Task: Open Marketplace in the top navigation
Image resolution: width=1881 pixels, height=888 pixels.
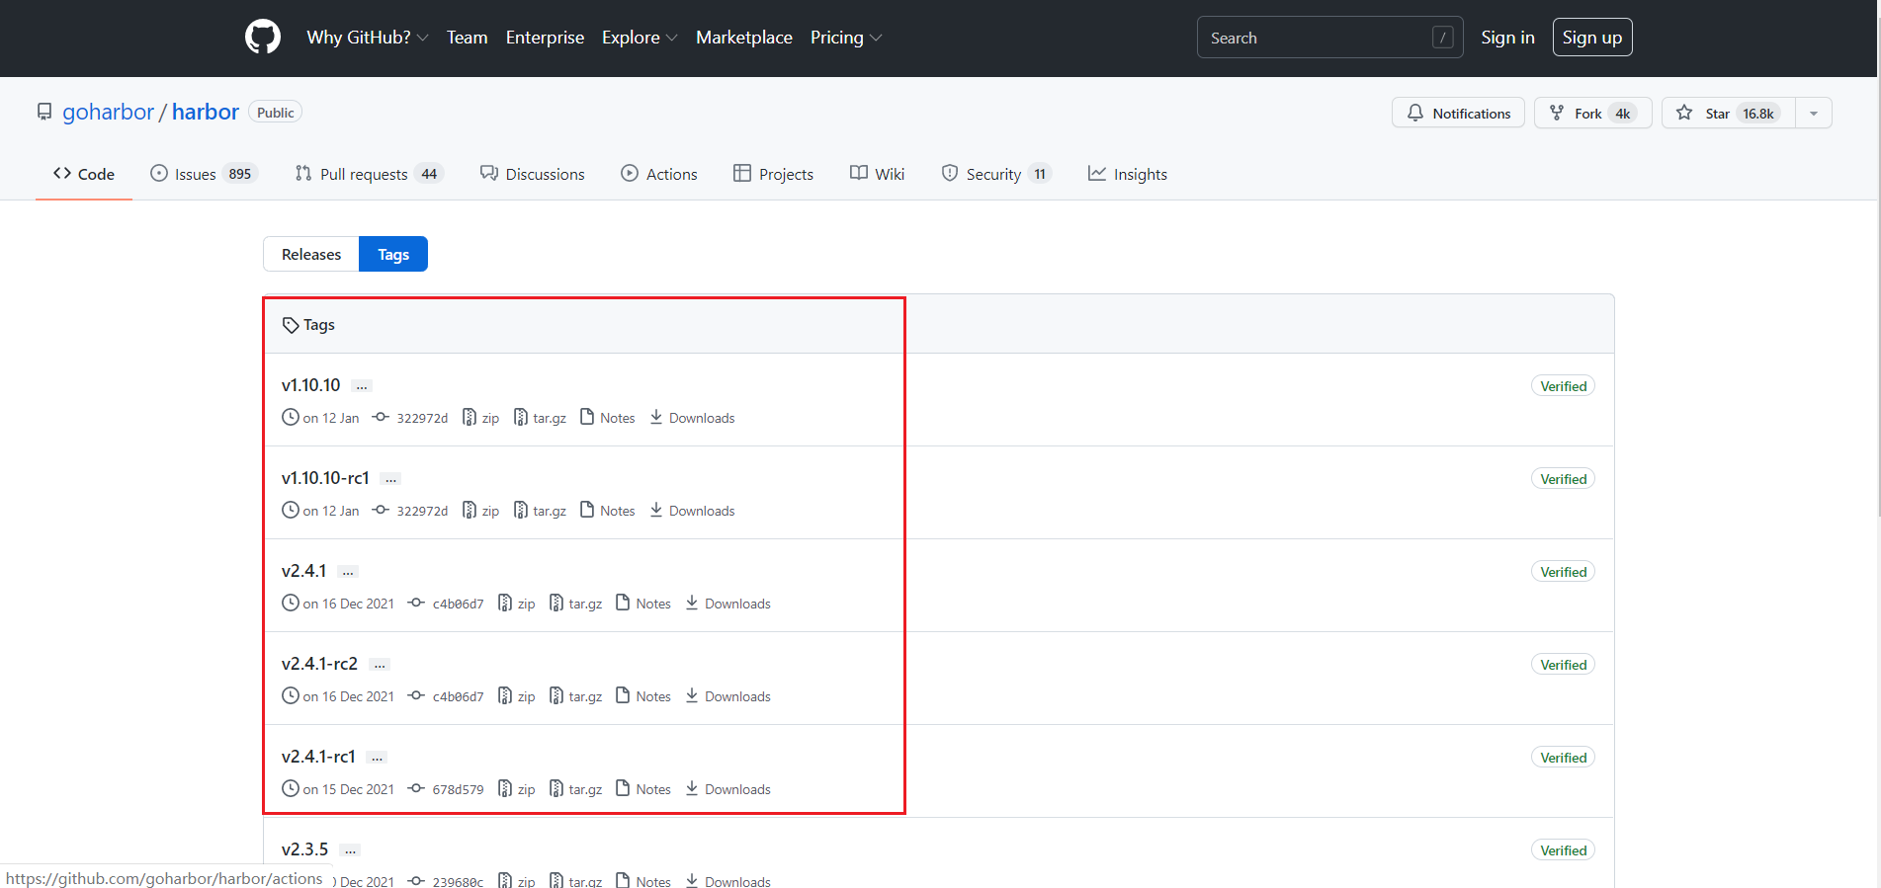Action: (744, 38)
